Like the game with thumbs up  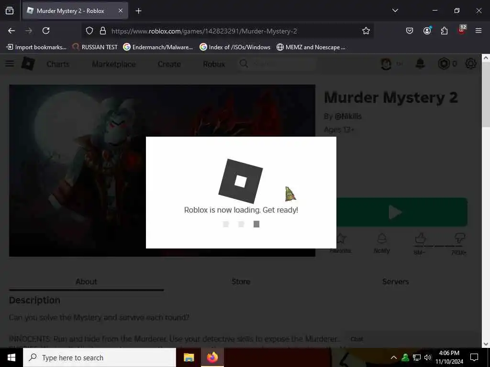click(x=420, y=239)
